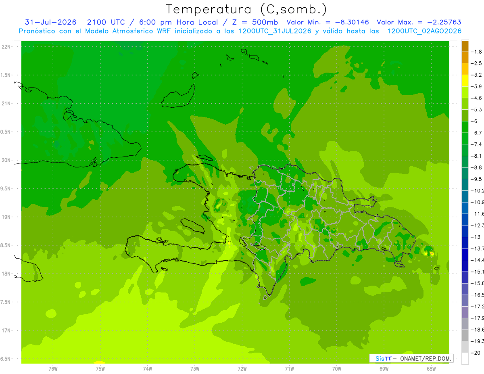Viewport: 484px width, 374px height.
Task: Click the "1200UTC_31JUL2026" initialization time
Action: [275, 31]
